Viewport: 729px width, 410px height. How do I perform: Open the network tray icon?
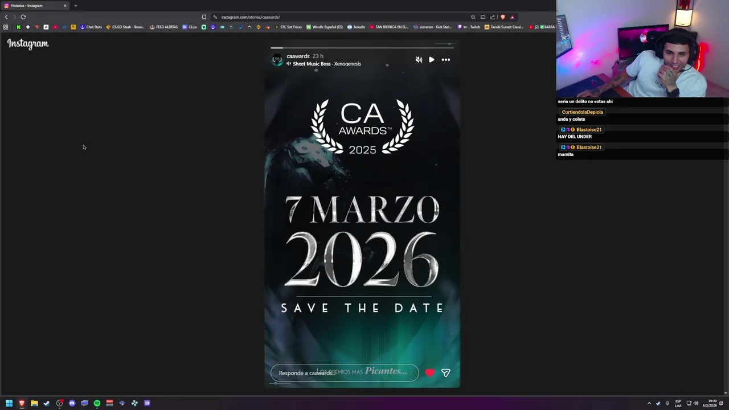tap(689, 403)
